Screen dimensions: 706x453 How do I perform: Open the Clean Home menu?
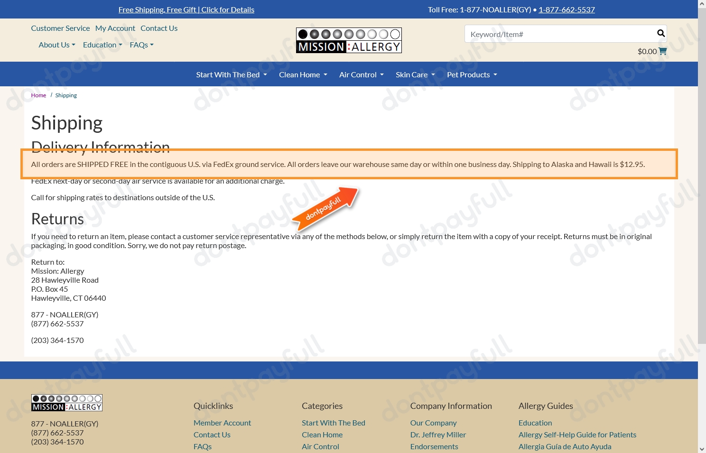click(x=303, y=75)
